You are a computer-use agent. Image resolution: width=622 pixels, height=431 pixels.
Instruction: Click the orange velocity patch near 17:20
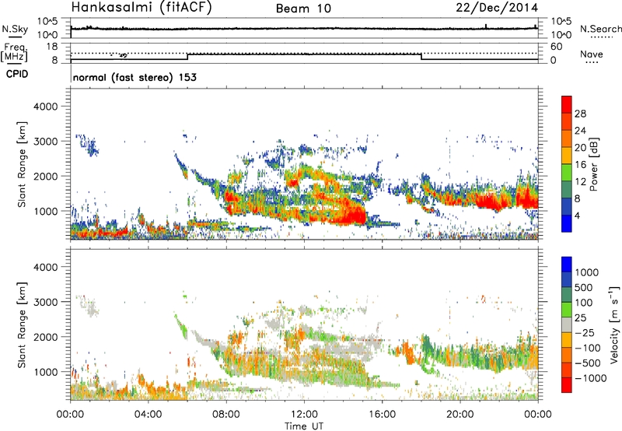point(407,352)
